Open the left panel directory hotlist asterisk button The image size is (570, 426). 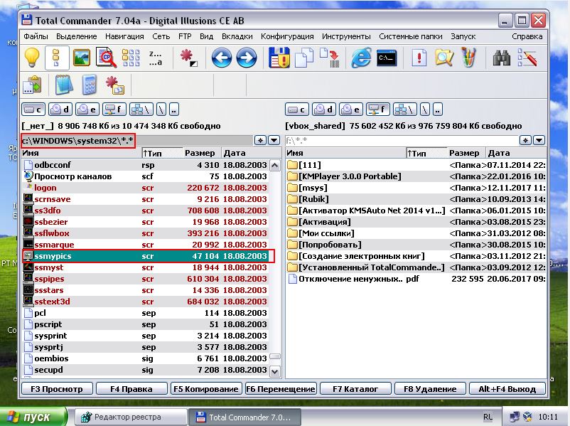[x=260, y=140]
